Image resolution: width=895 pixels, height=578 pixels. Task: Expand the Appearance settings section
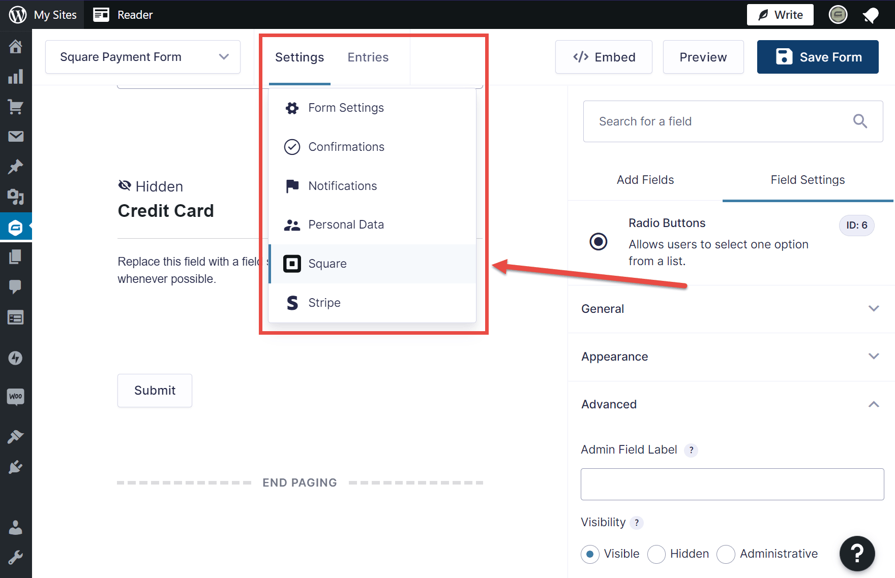[731, 357]
